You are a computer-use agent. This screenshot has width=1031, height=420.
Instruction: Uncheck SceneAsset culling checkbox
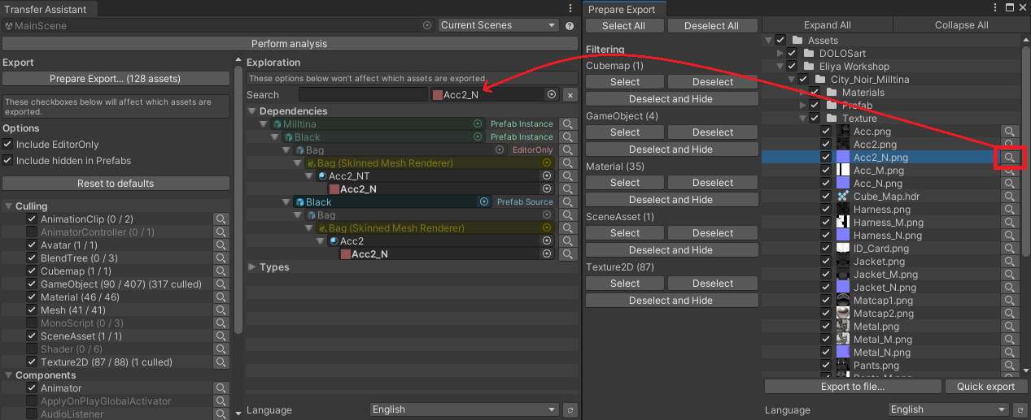point(32,336)
